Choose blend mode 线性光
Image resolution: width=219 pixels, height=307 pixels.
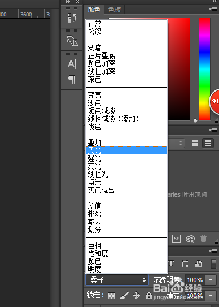[126, 174]
